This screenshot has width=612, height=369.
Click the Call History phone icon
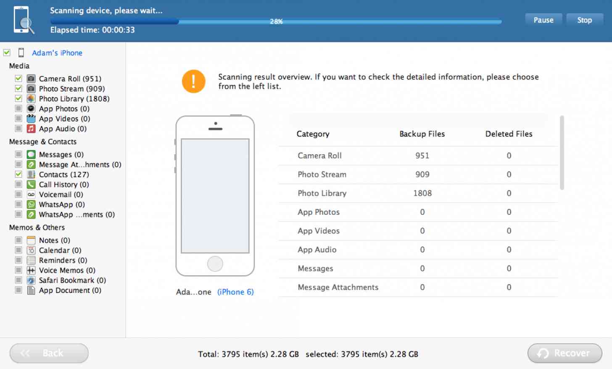coord(31,184)
